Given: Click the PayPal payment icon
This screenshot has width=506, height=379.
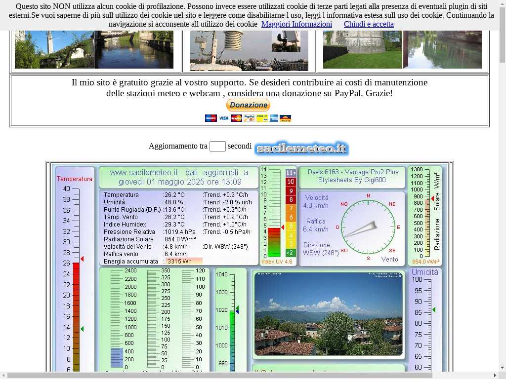Looking at the screenshot, I should 249,118.
